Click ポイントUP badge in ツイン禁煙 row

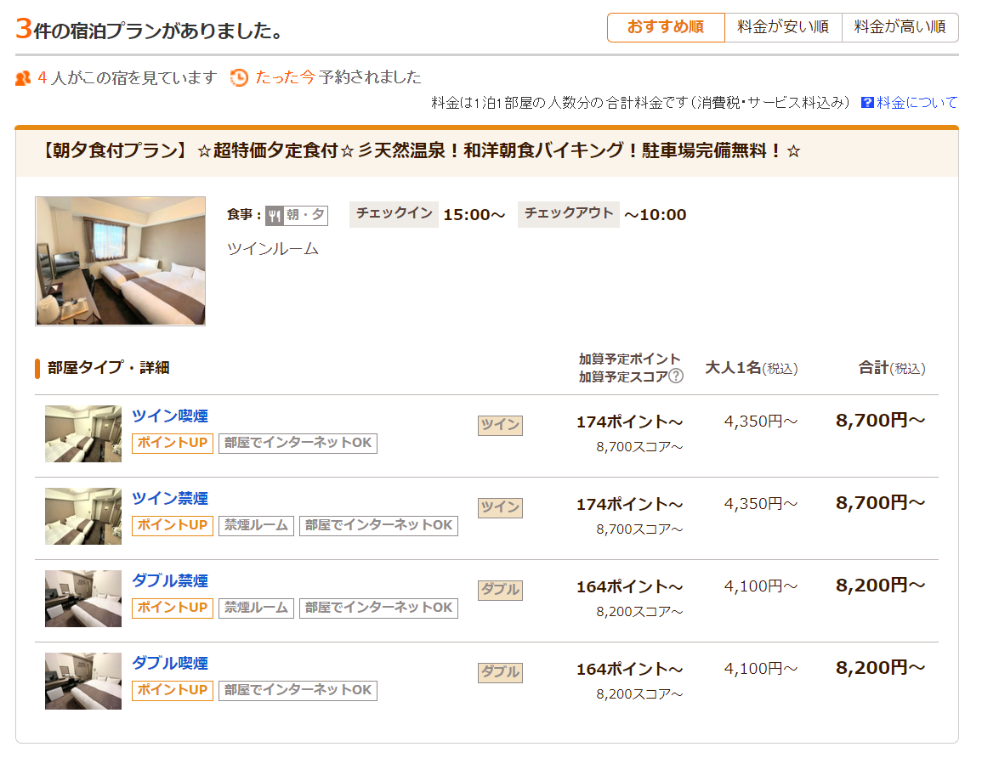[x=173, y=525]
